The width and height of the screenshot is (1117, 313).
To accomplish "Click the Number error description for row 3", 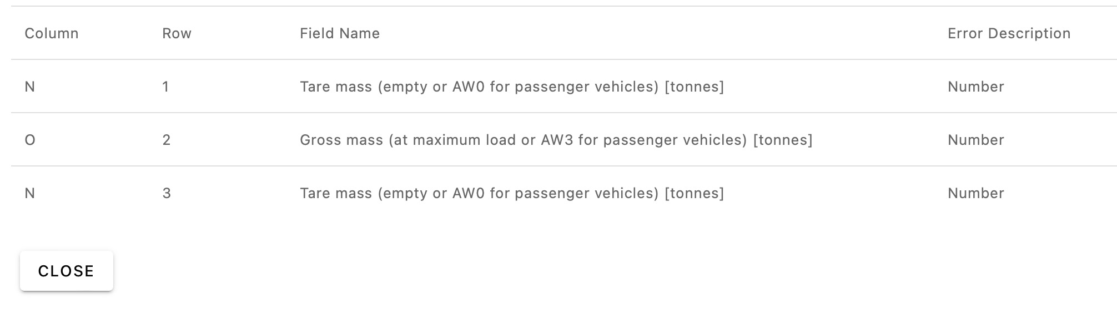I will coord(975,193).
